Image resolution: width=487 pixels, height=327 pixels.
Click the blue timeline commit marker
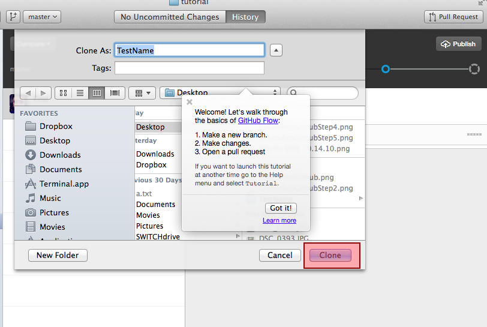point(386,69)
